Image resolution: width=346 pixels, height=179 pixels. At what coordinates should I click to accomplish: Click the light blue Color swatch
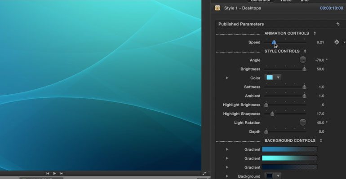point(270,78)
